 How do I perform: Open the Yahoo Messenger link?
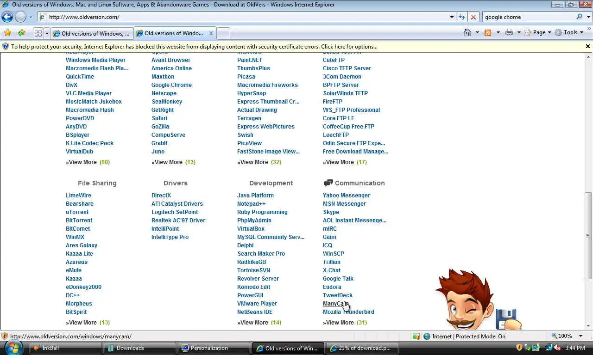(347, 196)
